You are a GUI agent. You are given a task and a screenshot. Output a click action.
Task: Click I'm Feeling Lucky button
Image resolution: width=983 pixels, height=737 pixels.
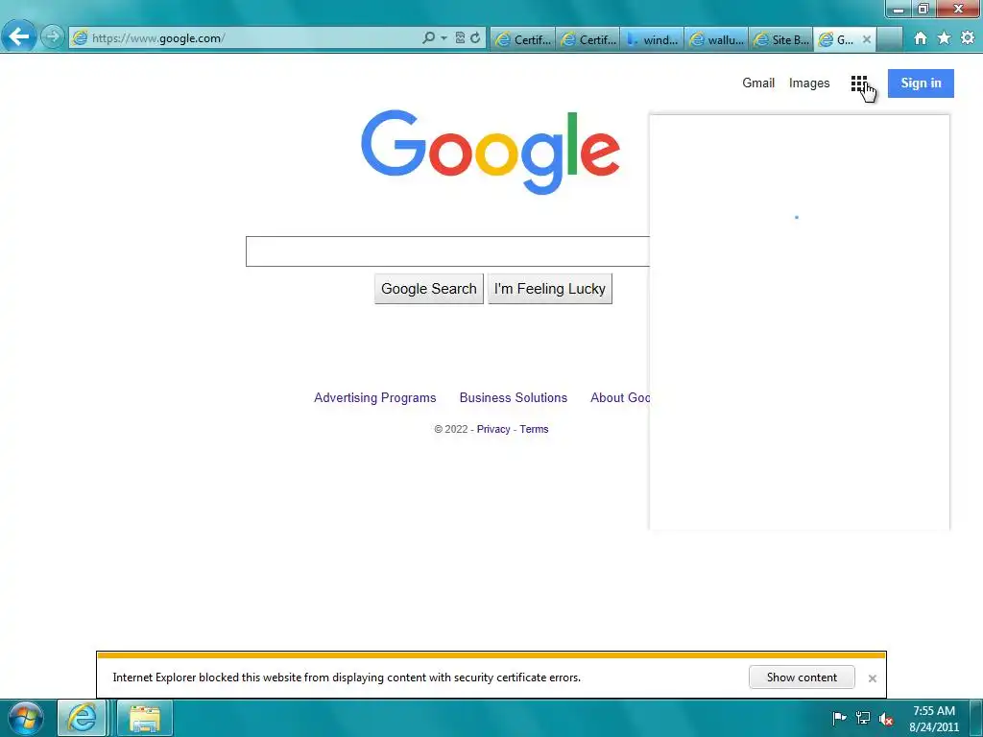(x=550, y=289)
